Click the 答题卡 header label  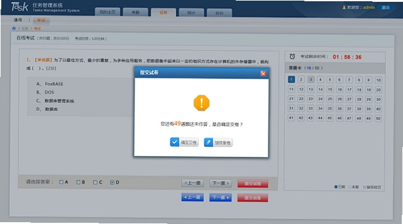point(295,68)
